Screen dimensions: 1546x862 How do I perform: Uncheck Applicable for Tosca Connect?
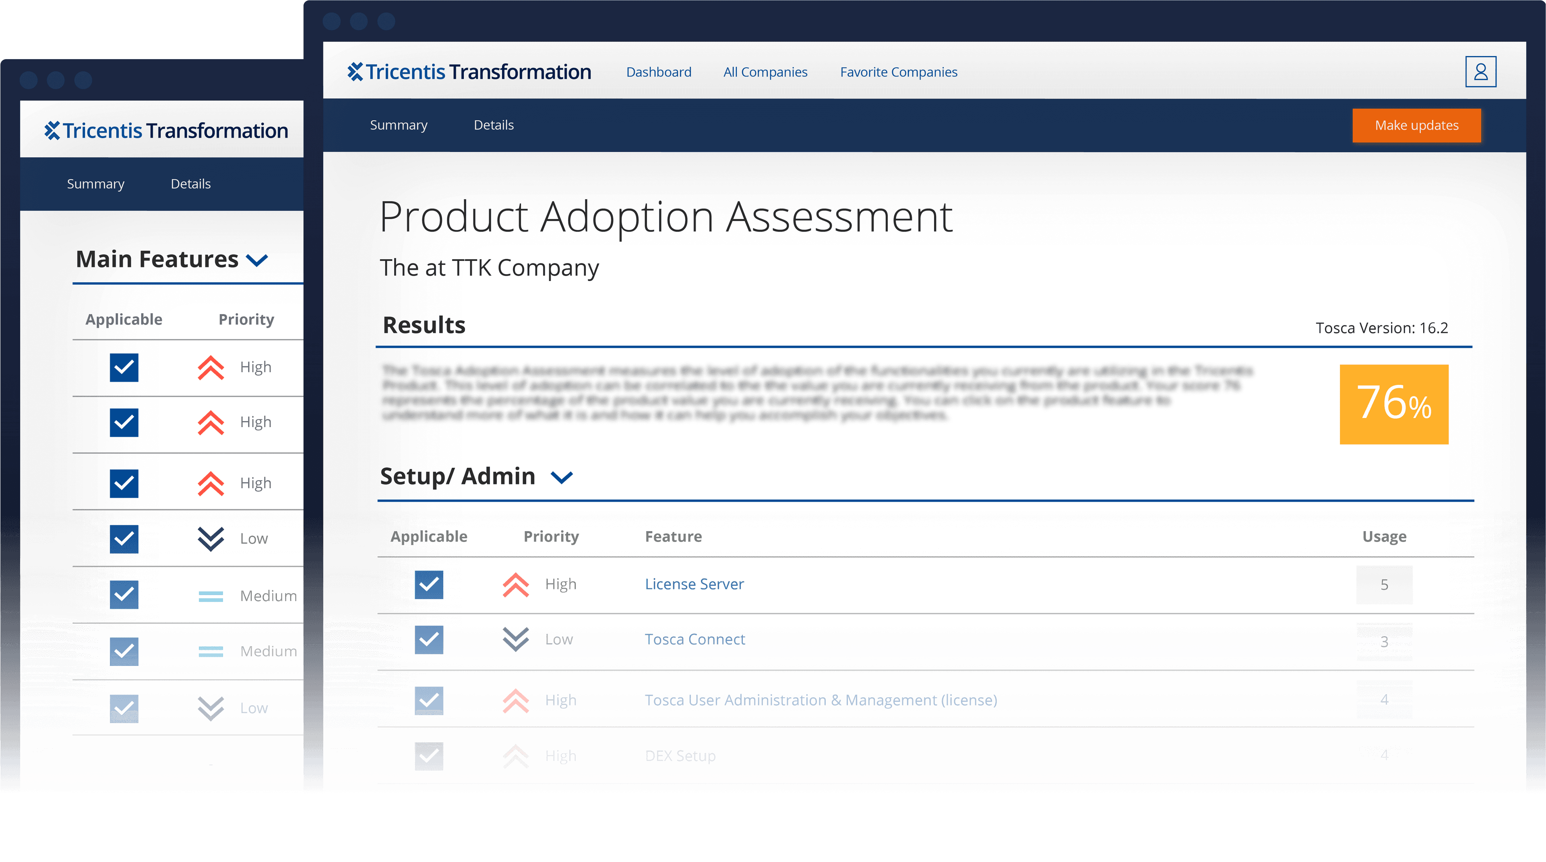(x=429, y=639)
